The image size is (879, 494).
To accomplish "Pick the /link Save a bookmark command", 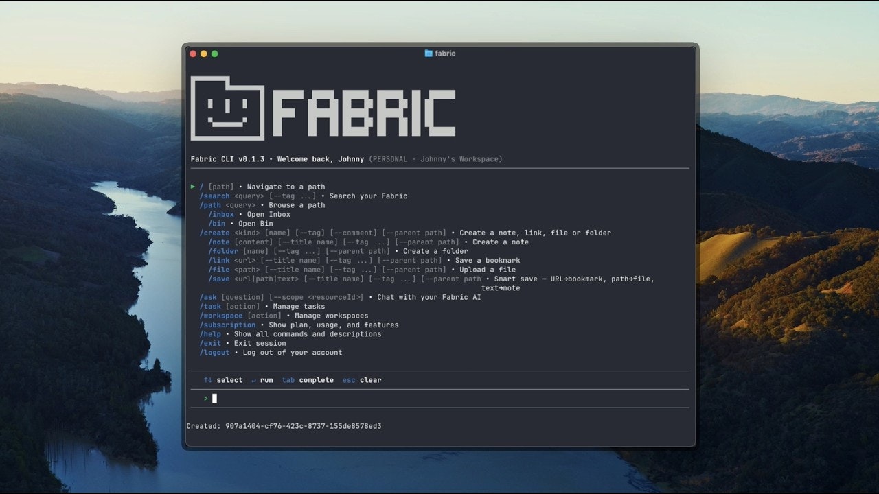I will click(x=364, y=261).
